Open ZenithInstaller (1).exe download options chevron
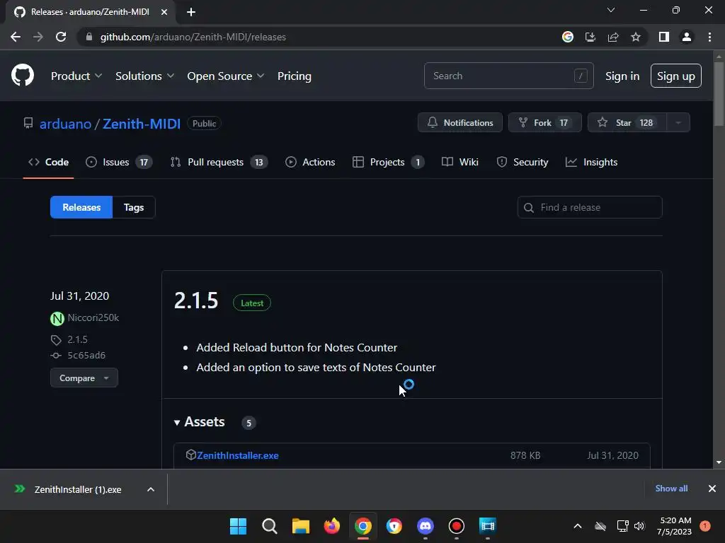The image size is (725, 543). click(x=151, y=489)
